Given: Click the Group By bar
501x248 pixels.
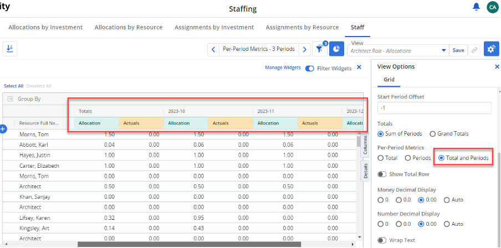Looking at the screenshot, I should click(183, 99).
